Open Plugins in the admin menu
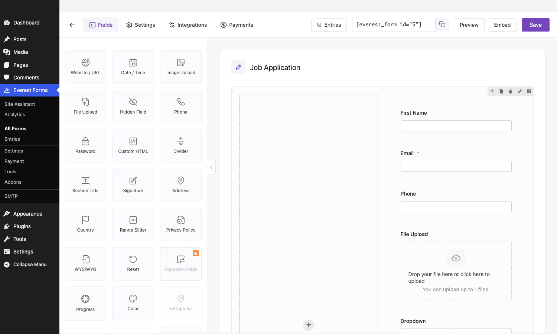557x334 pixels. 30,226
